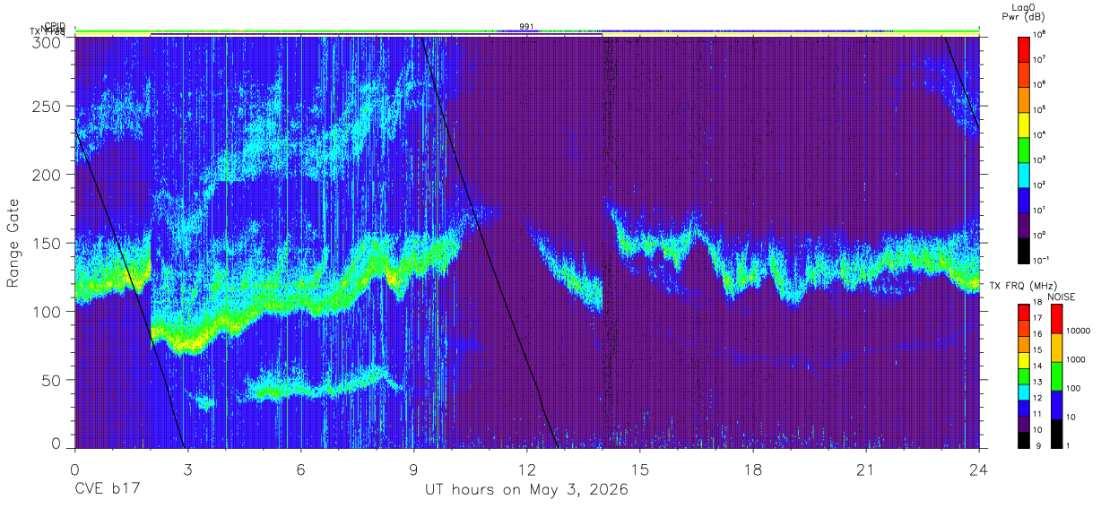Click the 'Range Gate' y-axis label
1101x508 pixels.
coord(13,243)
